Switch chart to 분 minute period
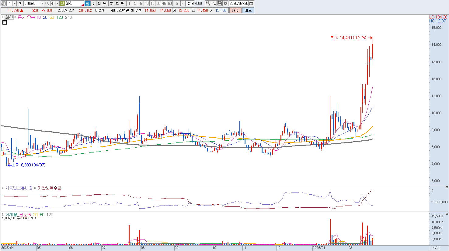The image size is (449, 251). pyautogui.click(x=111, y=3)
